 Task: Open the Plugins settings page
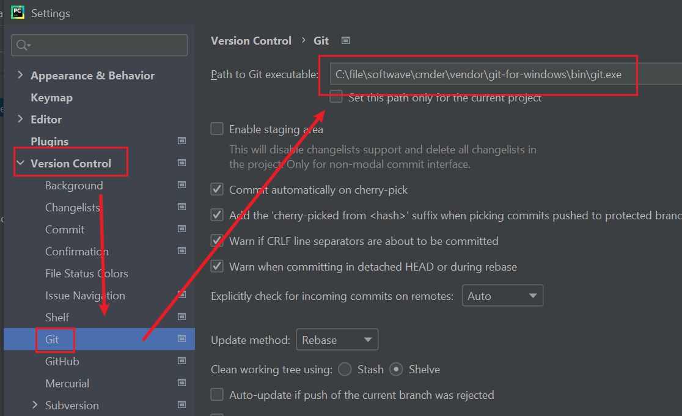coord(50,141)
